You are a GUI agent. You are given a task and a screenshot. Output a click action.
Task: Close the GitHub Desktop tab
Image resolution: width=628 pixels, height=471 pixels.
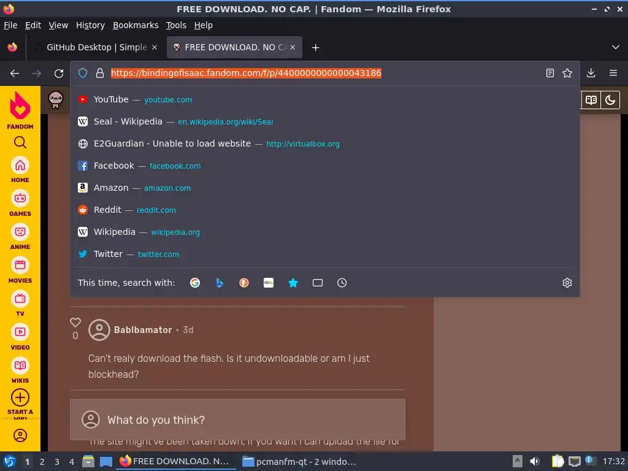[155, 47]
